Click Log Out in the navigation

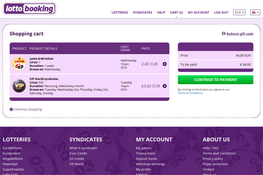pos(221,13)
